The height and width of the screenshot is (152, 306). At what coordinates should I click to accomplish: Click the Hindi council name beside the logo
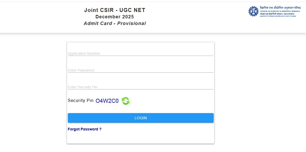pos(280,8)
